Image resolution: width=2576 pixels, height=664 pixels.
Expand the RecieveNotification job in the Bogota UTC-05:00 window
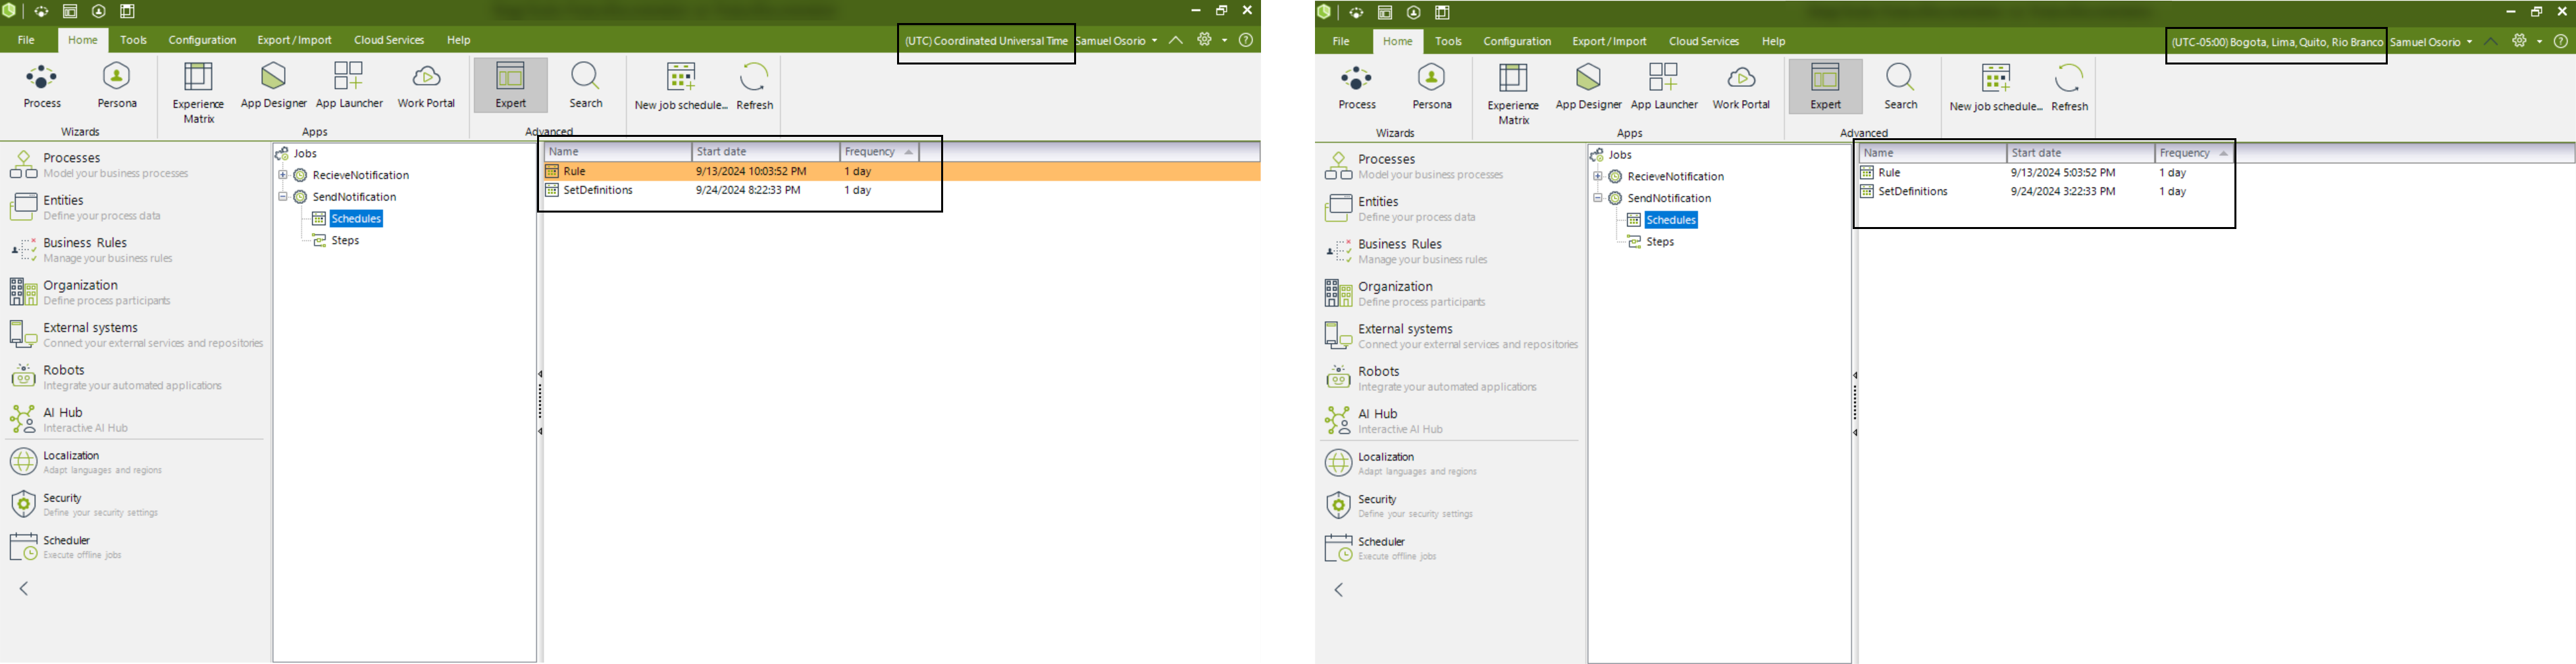coord(1598,176)
